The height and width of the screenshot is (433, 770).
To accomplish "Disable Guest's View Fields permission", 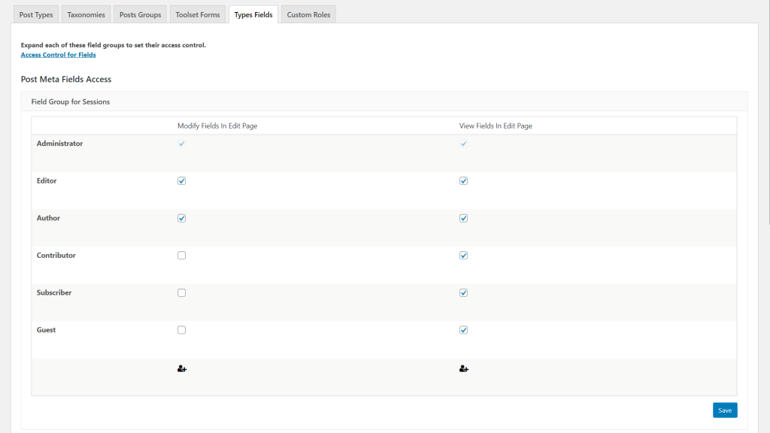I will click(x=463, y=329).
